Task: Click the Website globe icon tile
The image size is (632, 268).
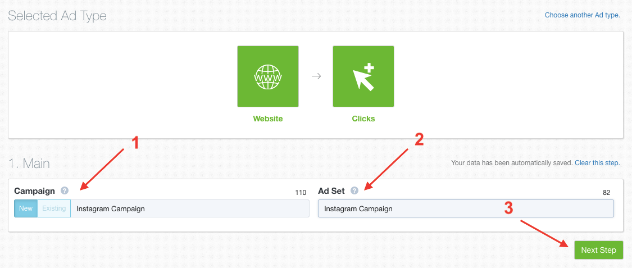Action: pos(267,76)
